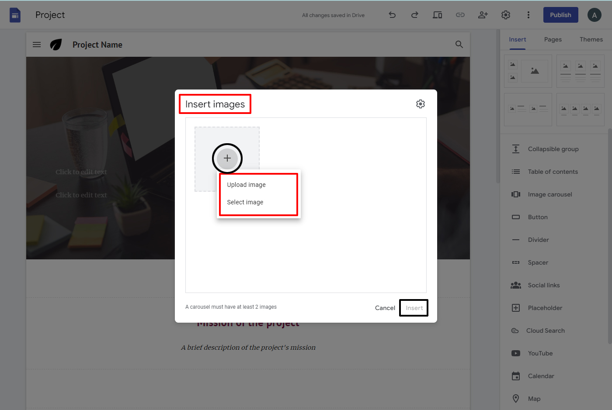Open search in the site header
The width and height of the screenshot is (612, 410).
459,44
